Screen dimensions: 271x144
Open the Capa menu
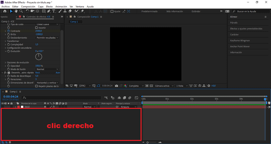tap(41, 6)
